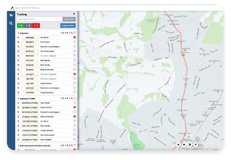The width and height of the screenshot is (231, 160).
Task: Collapse the MSG Automotive Solutions Limited group
Action: [19, 146]
